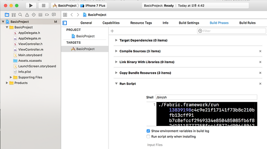The width and height of the screenshot is (267, 149).
Task: Switch to the Build Rules tab
Action: [x=247, y=23]
